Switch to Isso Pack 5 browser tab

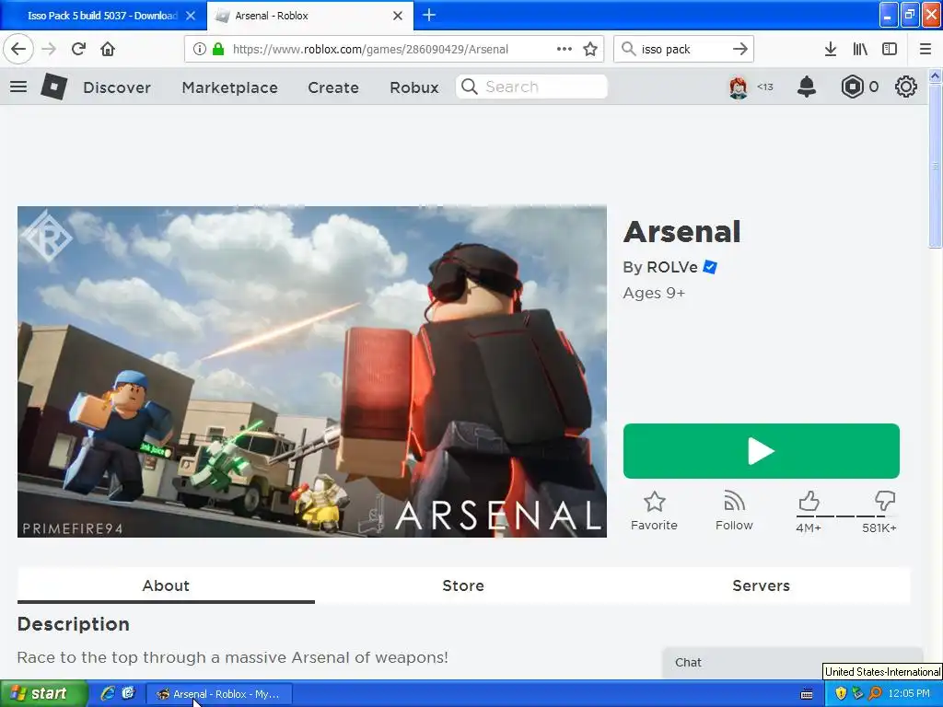102,16
